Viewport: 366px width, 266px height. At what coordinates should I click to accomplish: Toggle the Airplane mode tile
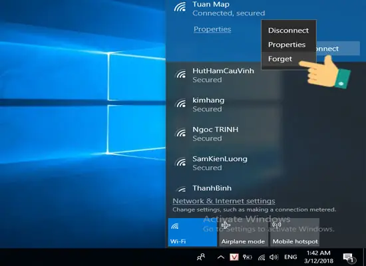click(243, 232)
